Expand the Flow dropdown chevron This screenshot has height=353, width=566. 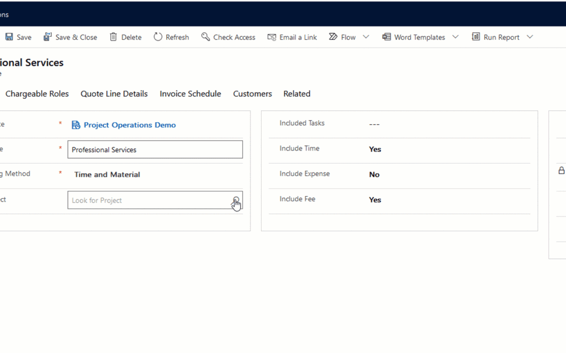[366, 37]
